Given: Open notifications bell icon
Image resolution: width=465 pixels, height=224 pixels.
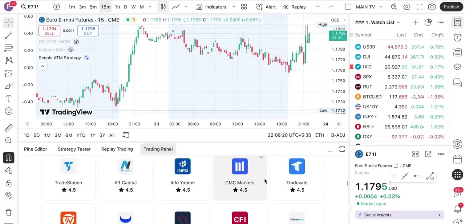Looking at the screenshot, I should 457,209.
